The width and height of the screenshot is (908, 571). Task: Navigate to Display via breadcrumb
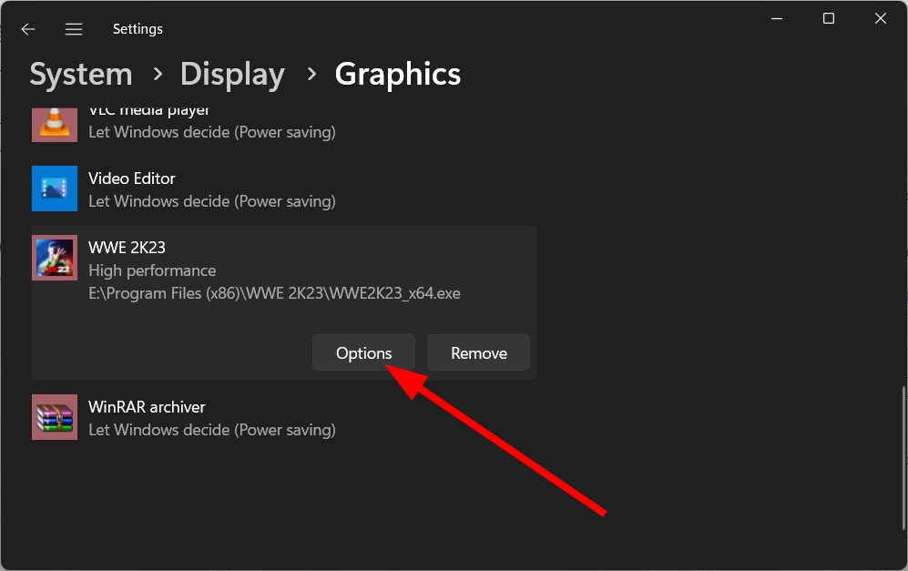[x=232, y=74]
